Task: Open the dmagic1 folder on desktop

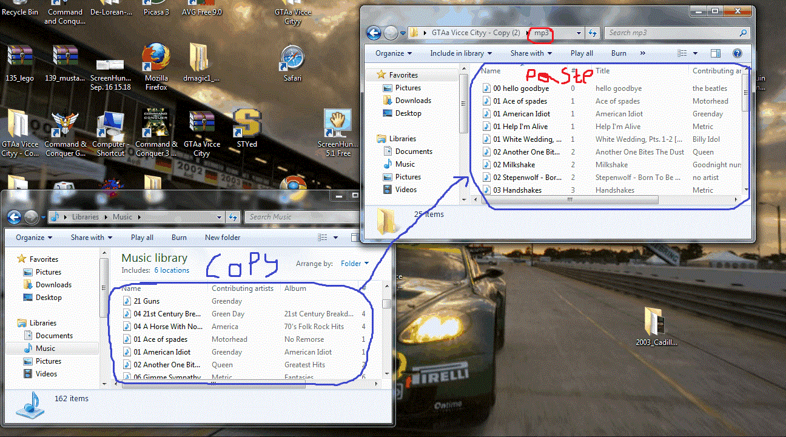Action: click(x=201, y=64)
